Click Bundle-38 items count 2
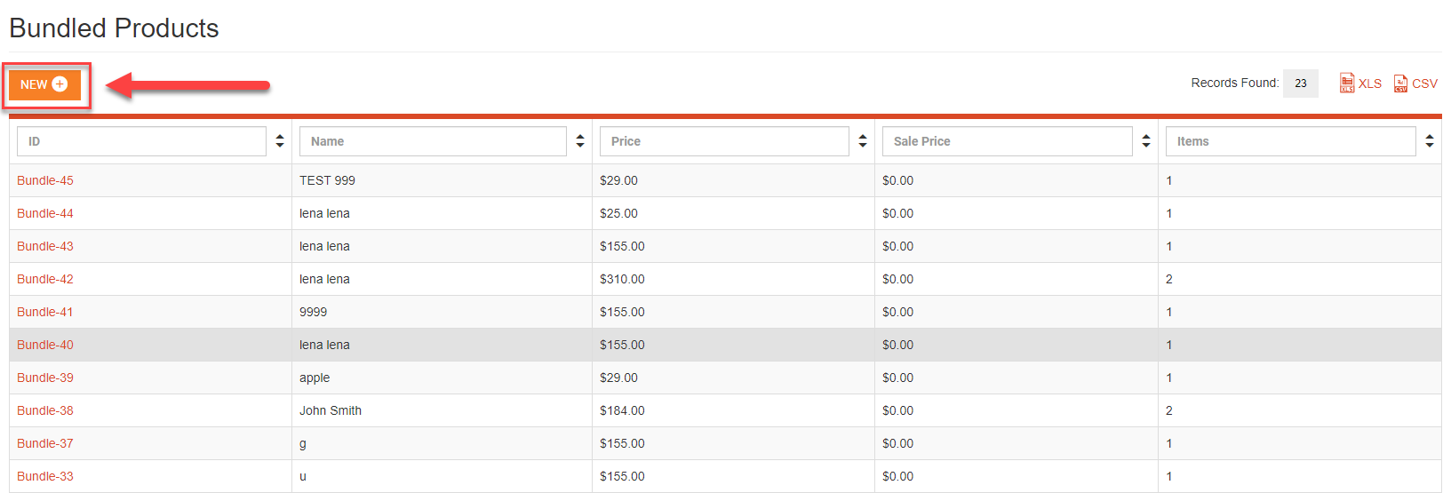The height and width of the screenshot is (493, 1443). [x=1300, y=410]
